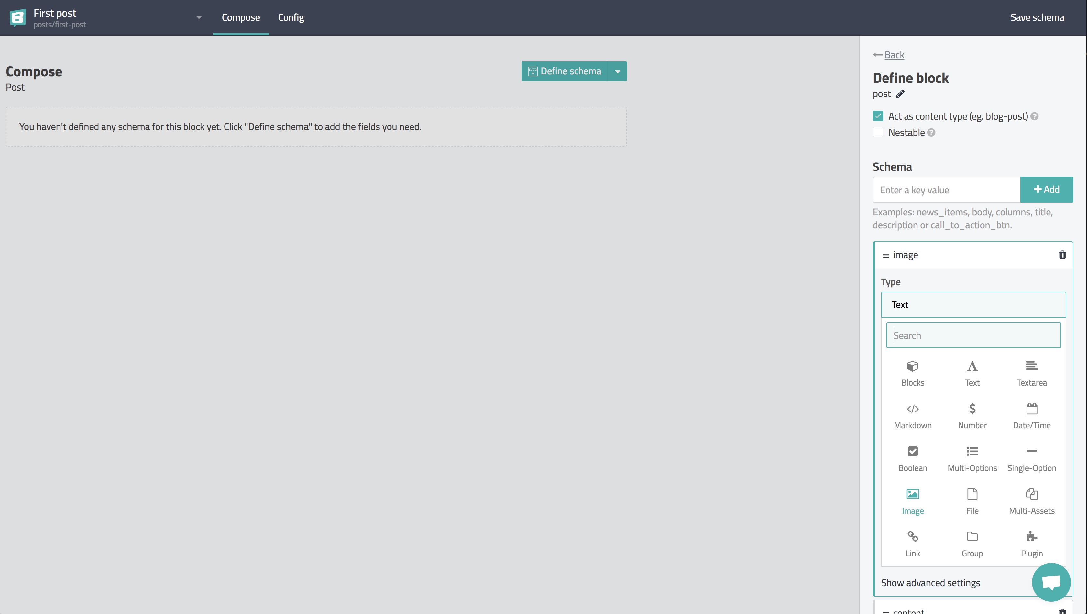Click the Add key value button

[x=1047, y=189]
